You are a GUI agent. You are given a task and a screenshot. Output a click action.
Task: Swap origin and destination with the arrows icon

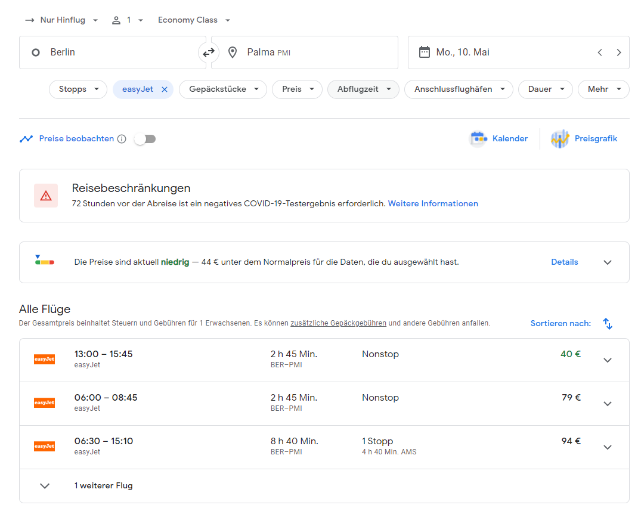pos(209,52)
